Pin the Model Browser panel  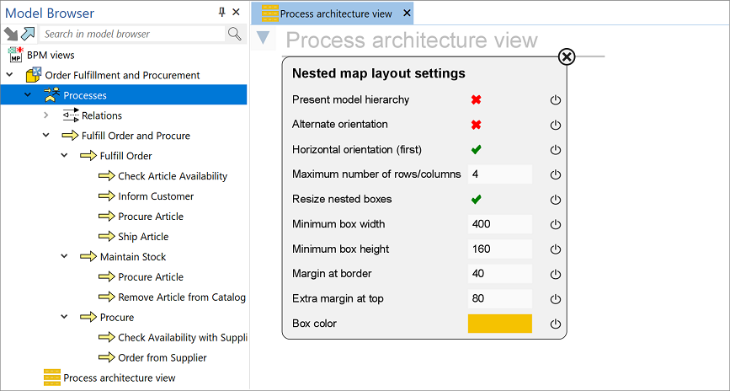pyautogui.click(x=222, y=13)
